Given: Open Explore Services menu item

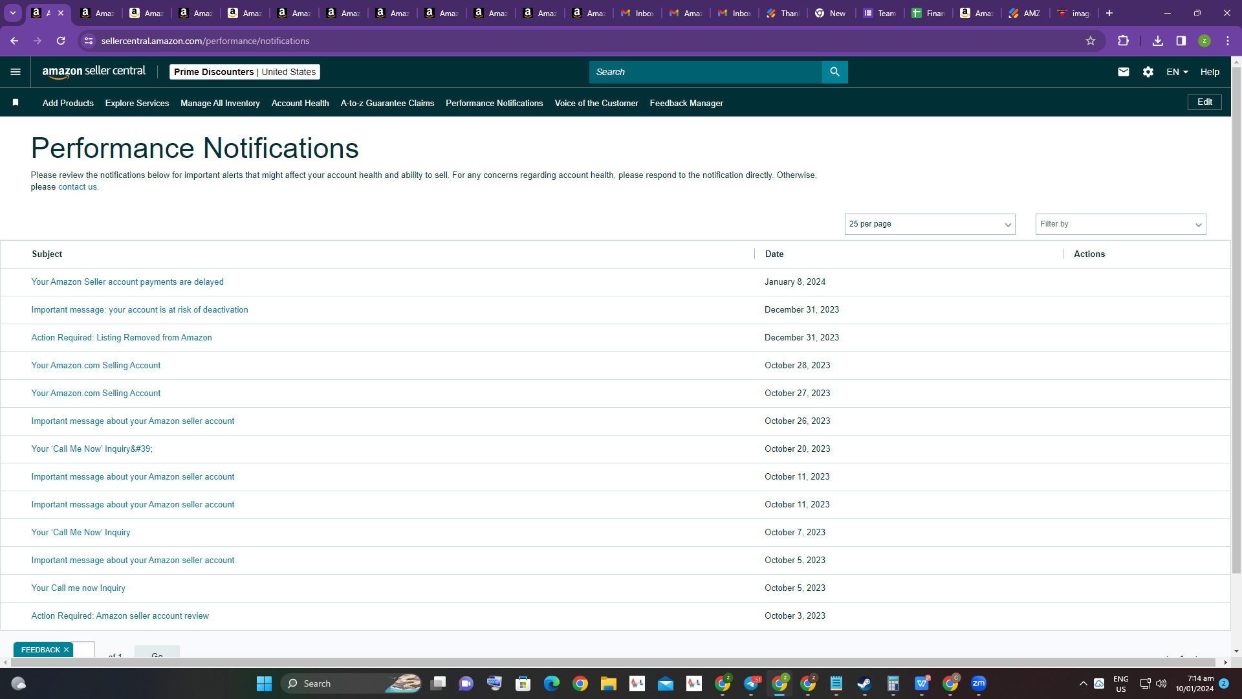Looking at the screenshot, I should click(x=137, y=103).
